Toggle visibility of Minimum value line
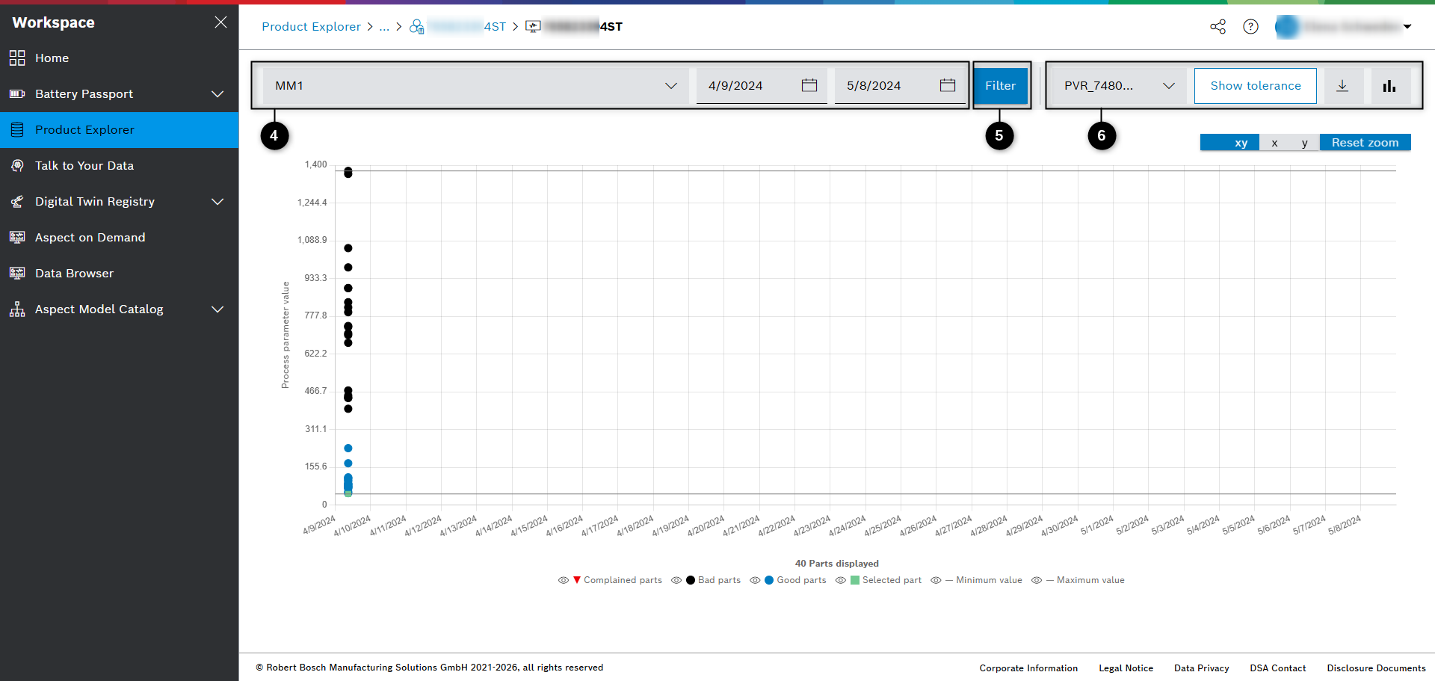 pyautogui.click(x=936, y=580)
